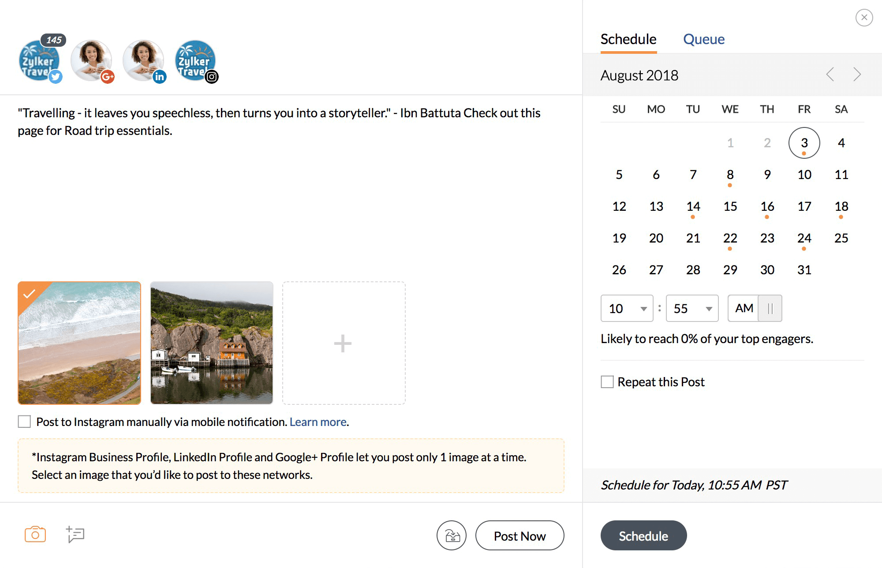Click the August 2018 month heading
Screen dimensions: 882x568
click(x=639, y=75)
